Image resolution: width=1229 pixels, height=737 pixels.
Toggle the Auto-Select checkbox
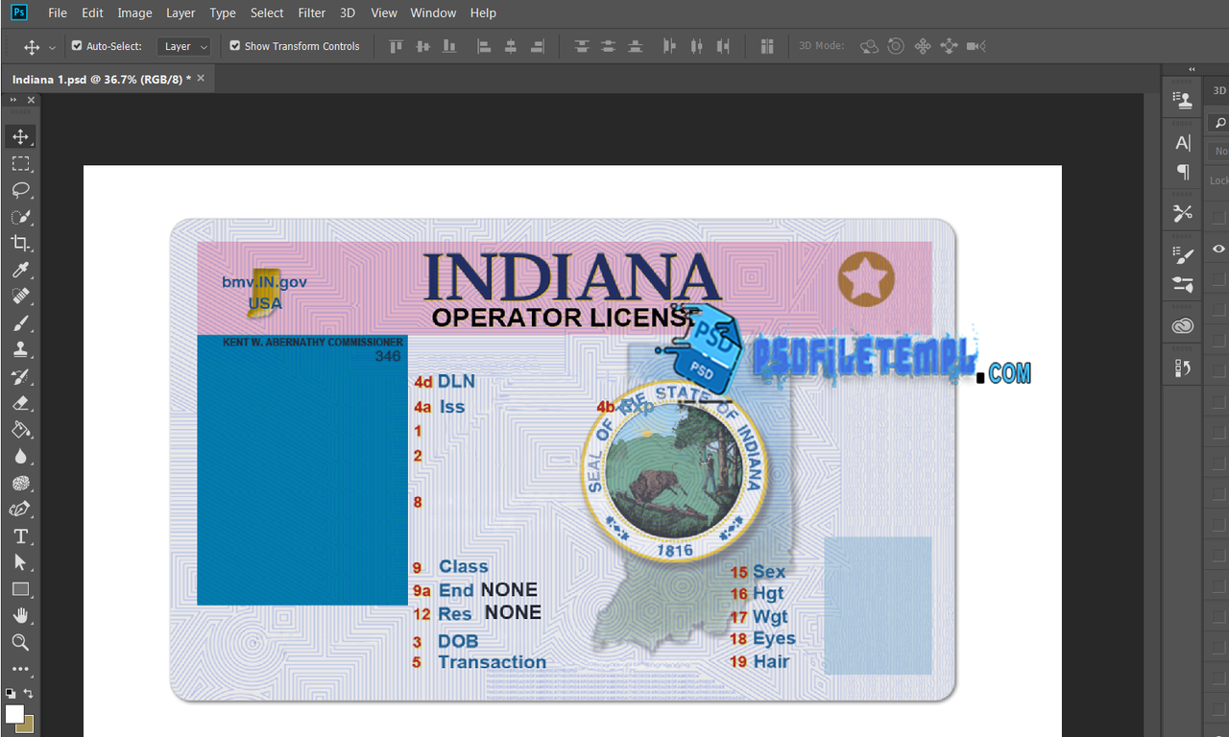(x=77, y=45)
